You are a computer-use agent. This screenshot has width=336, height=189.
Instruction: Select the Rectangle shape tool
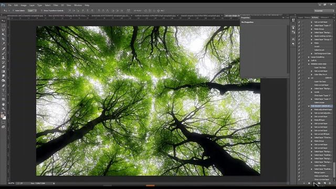click(x=3, y=99)
